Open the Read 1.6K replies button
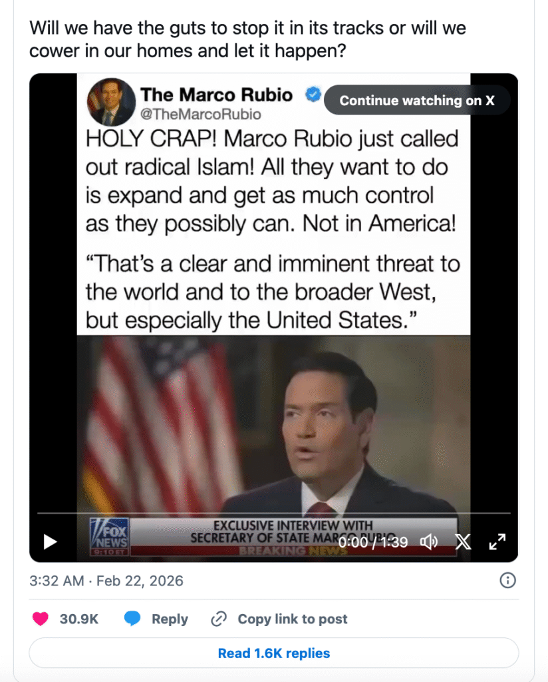The width and height of the screenshot is (548, 682). [x=273, y=653]
